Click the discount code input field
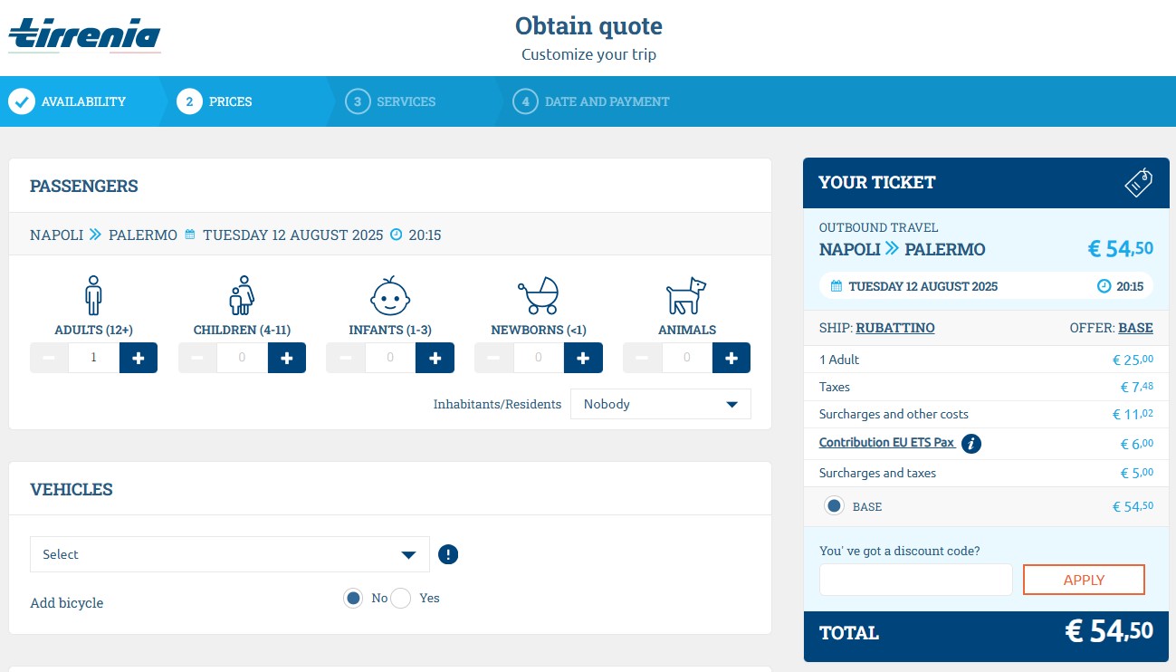Image resolution: width=1176 pixels, height=672 pixels. (x=916, y=580)
